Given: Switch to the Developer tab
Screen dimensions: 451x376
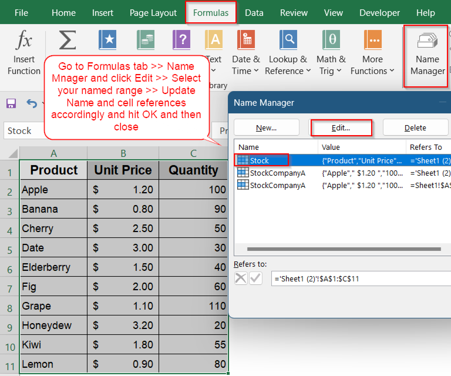Looking at the screenshot, I should pos(379,13).
